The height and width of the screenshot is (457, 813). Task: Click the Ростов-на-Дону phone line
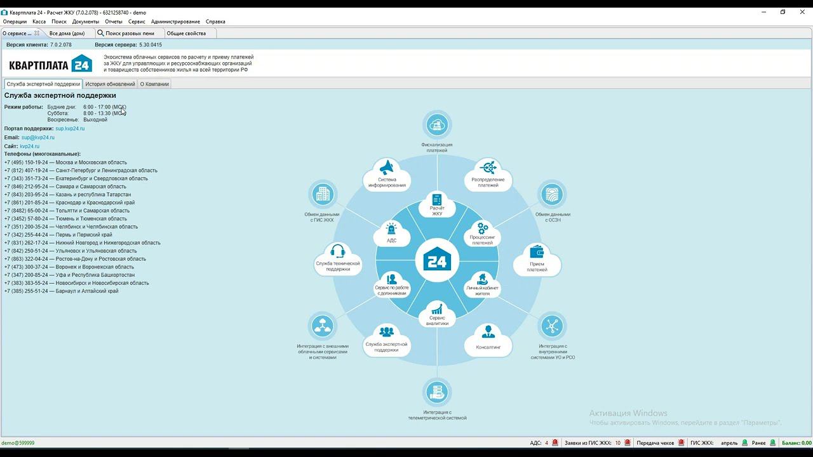(75, 259)
